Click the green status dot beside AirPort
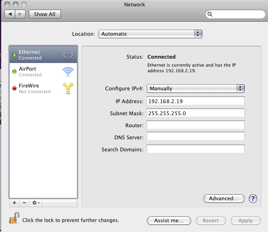268x232 pixels. tap(14, 71)
